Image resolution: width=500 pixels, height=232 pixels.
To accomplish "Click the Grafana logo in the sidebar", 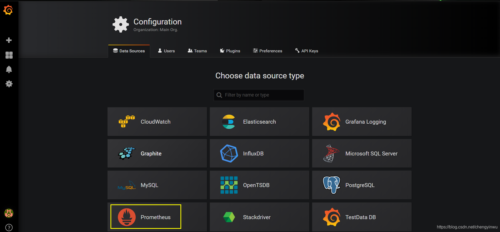I will [8, 10].
